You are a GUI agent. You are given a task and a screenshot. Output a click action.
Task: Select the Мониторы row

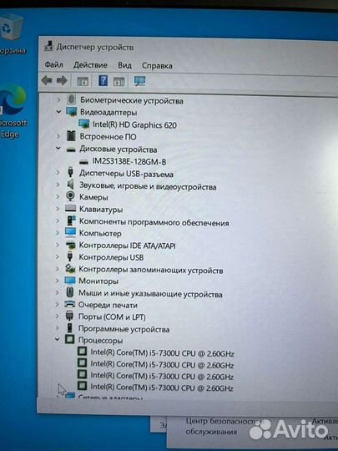[98, 281]
